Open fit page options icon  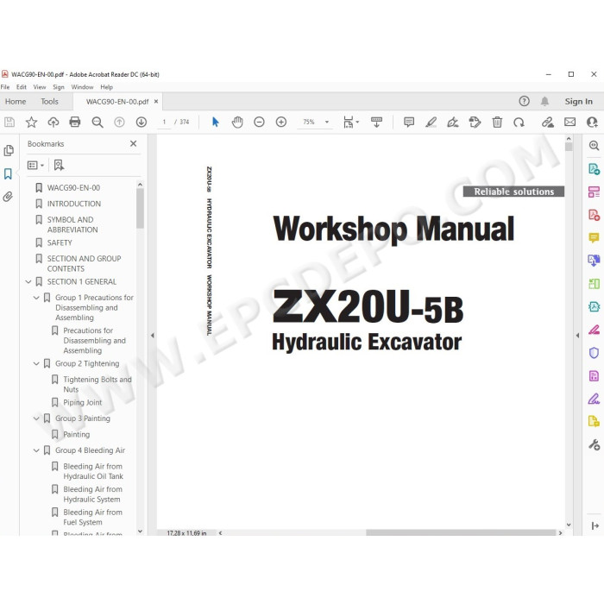pyautogui.click(x=350, y=123)
